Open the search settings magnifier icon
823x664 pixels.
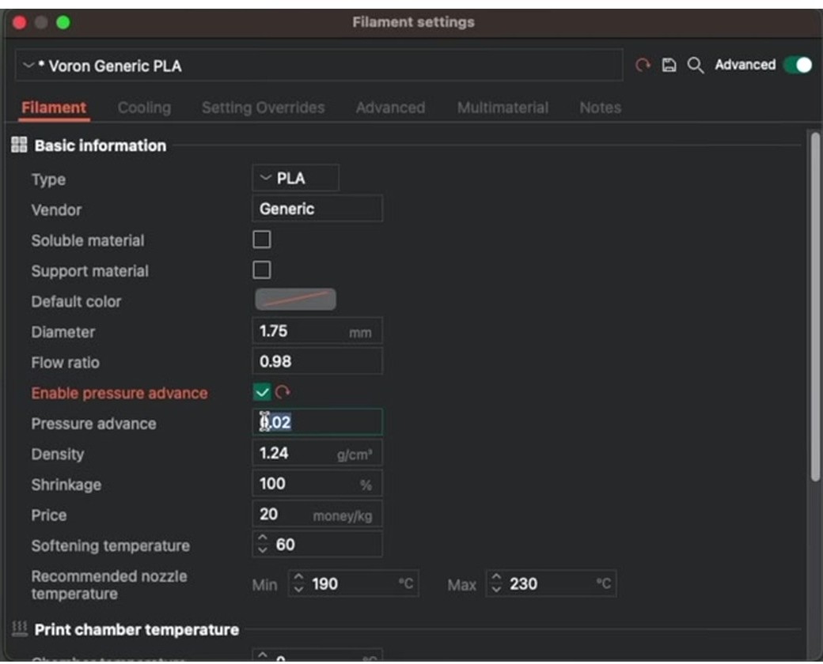coord(696,65)
